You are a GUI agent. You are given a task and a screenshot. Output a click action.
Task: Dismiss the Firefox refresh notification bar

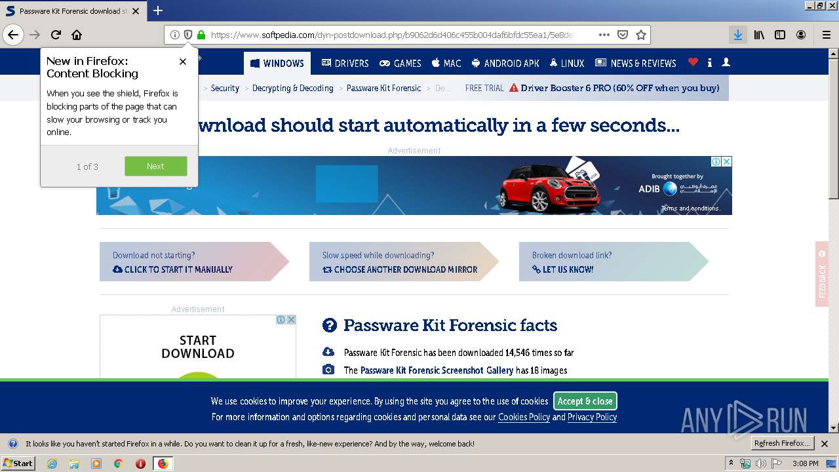point(825,444)
